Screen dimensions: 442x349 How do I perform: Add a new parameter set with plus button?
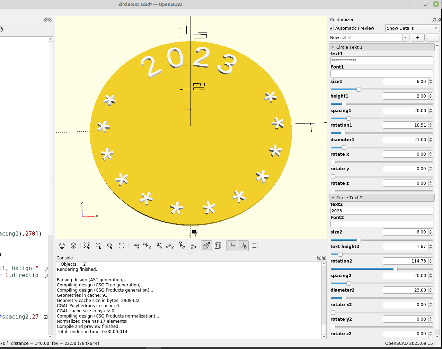coord(417,37)
